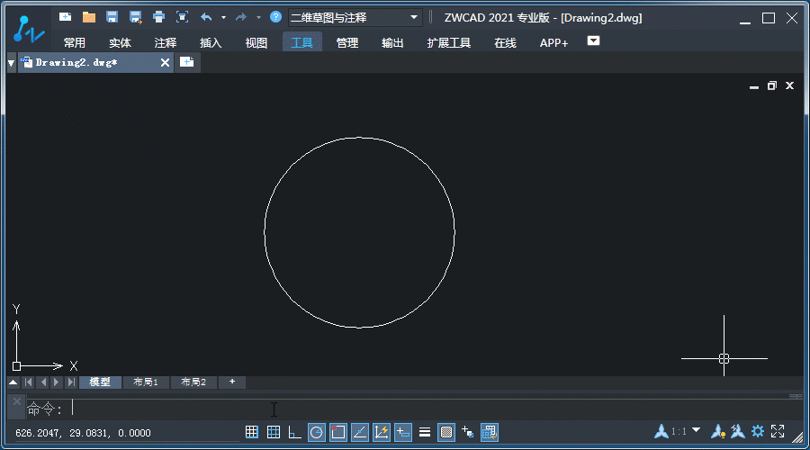Open a file with the folder icon
Image resolution: width=810 pixels, height=450 pixels.
89,17
